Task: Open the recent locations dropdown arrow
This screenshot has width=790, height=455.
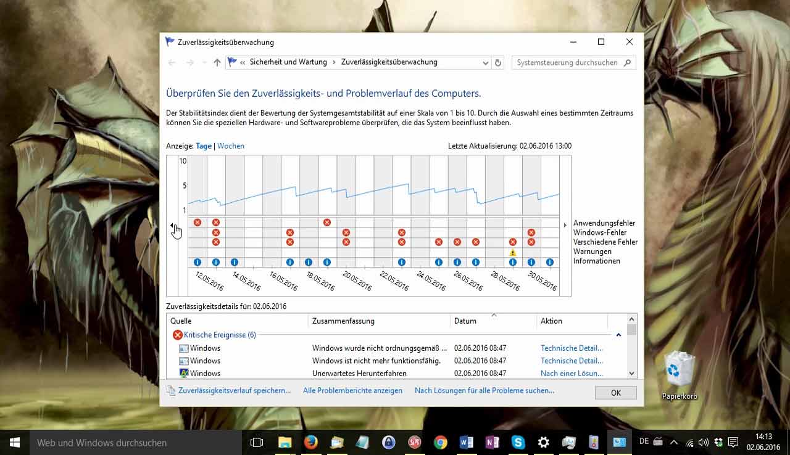Action: 204,62
